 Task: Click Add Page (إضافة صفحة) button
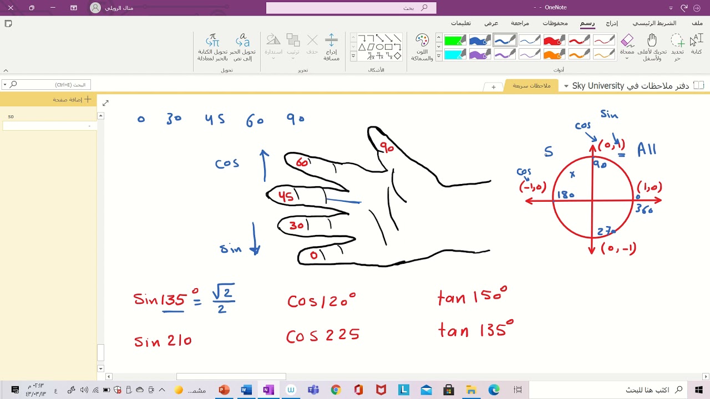click(72, 99)
